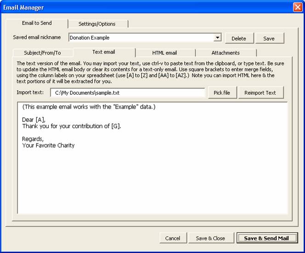Select the Subject/From/To tab

[42, 53]
